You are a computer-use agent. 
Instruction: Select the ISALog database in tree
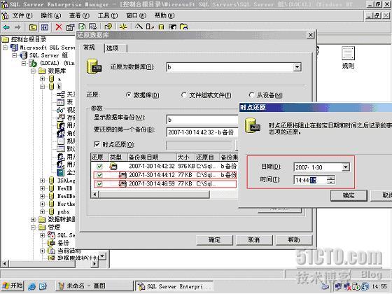[66, 181]
